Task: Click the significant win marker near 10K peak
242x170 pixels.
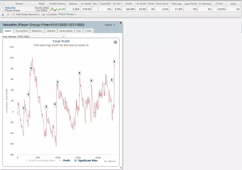Action: click(x=31, y=68)
